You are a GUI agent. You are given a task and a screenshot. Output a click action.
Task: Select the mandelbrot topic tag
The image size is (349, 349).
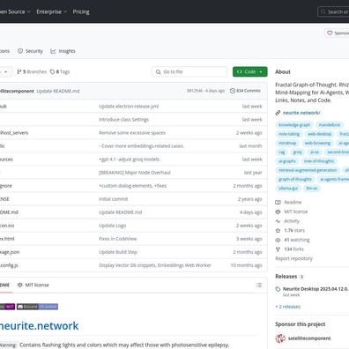(x=330, y=125)
